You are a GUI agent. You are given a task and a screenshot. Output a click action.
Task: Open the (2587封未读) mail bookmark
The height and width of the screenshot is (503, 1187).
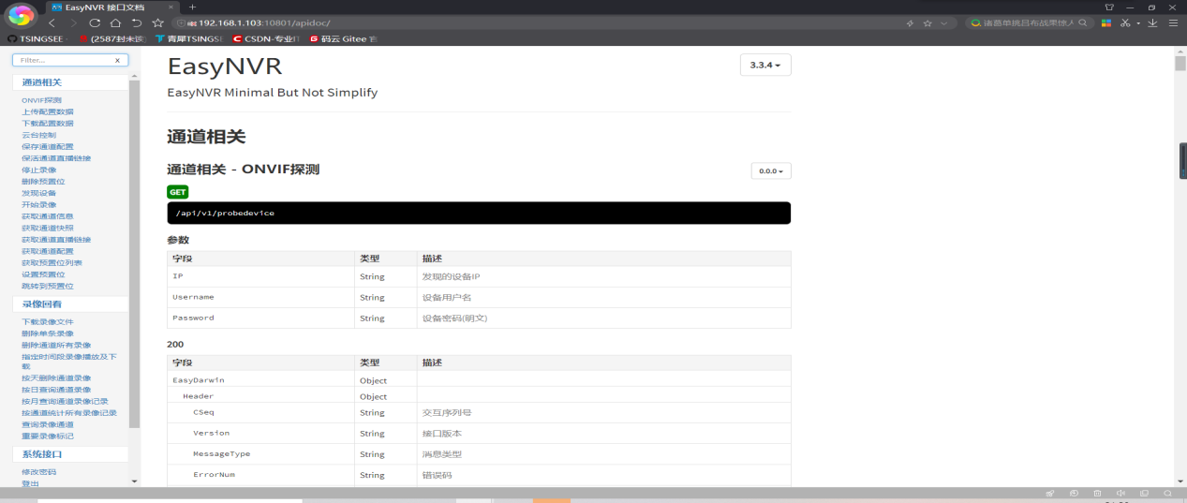pos(112,38)
